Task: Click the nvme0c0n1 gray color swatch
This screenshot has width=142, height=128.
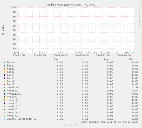Action: coord(4,88)
